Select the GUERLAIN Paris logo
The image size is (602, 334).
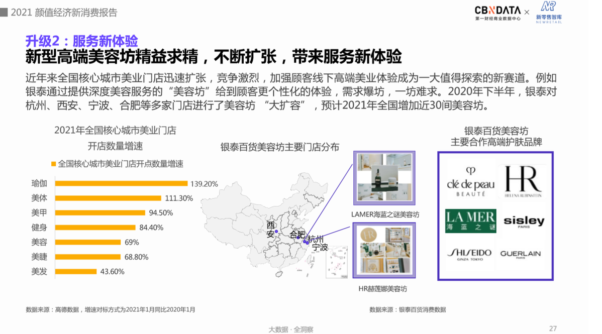[520, 254]
